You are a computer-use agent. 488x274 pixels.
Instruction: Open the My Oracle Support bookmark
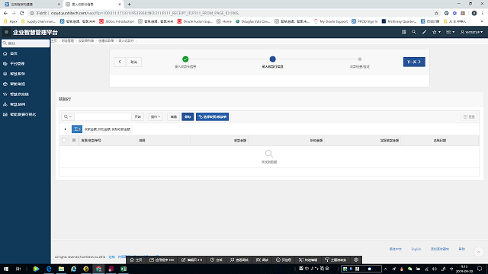(330, 21)
